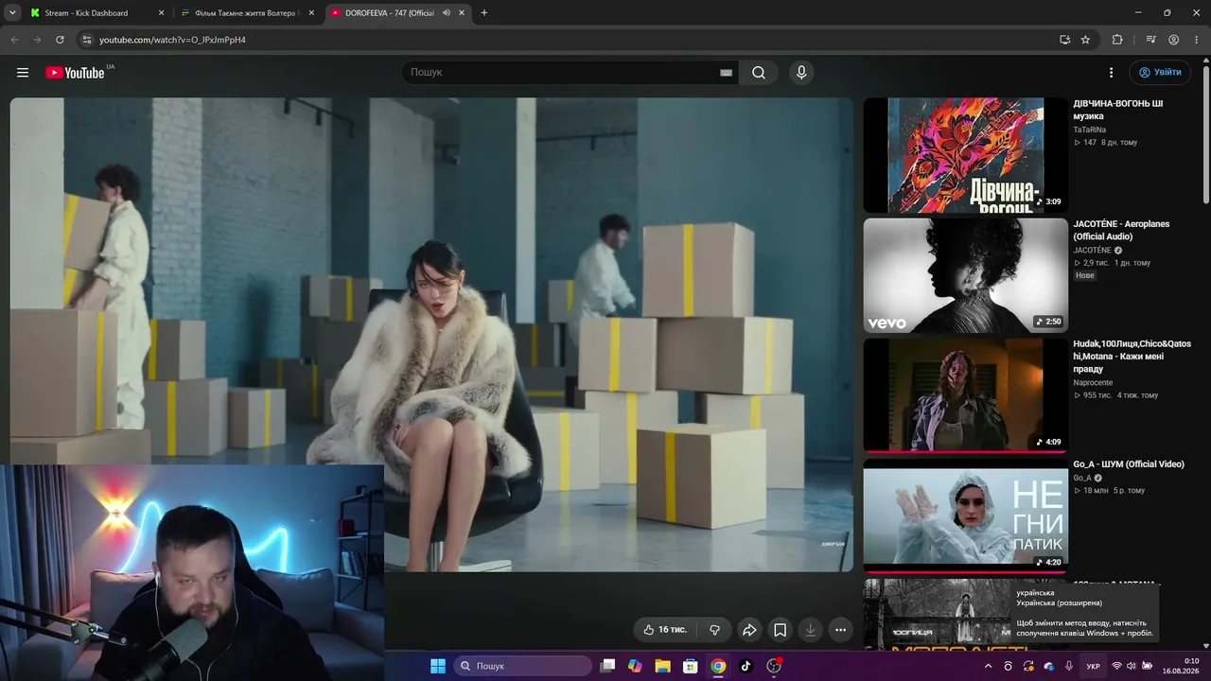The image size is (1211, 681).
Task: Dislike the video with thumbs-down
Action: point(715,630)
